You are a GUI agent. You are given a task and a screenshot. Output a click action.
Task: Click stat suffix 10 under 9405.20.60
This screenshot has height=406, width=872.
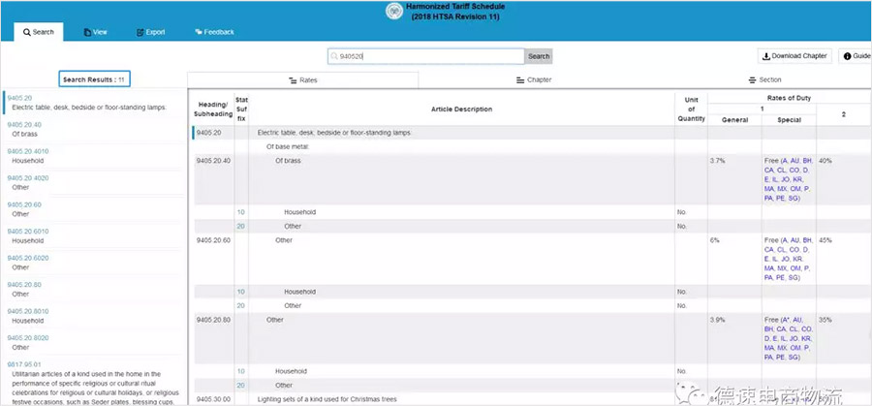240,291
